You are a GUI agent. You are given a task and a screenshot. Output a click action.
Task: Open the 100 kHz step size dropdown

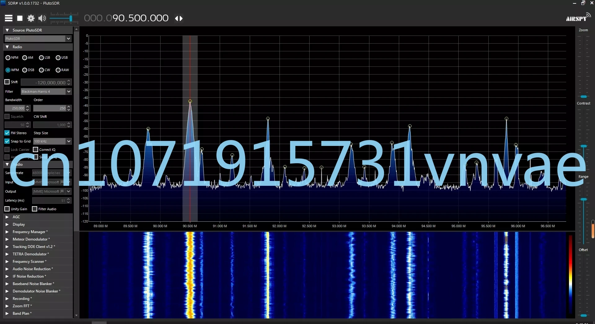[x=68, y=141]
